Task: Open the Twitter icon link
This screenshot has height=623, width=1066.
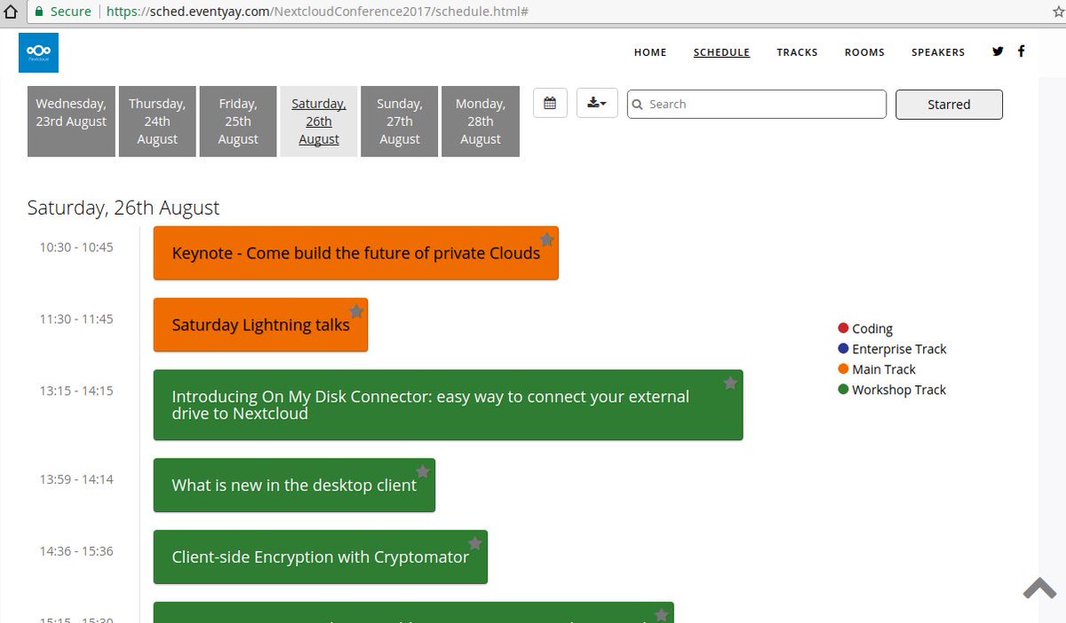Action: [x=998, y=51]
